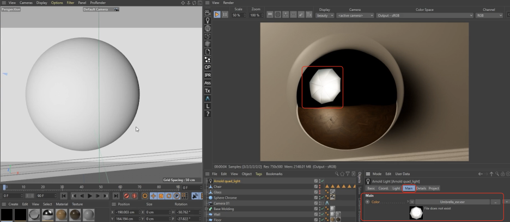Open the Channel RGB dropdown
The width and height of the screenshot is (510, 222).
coord(489,15)
